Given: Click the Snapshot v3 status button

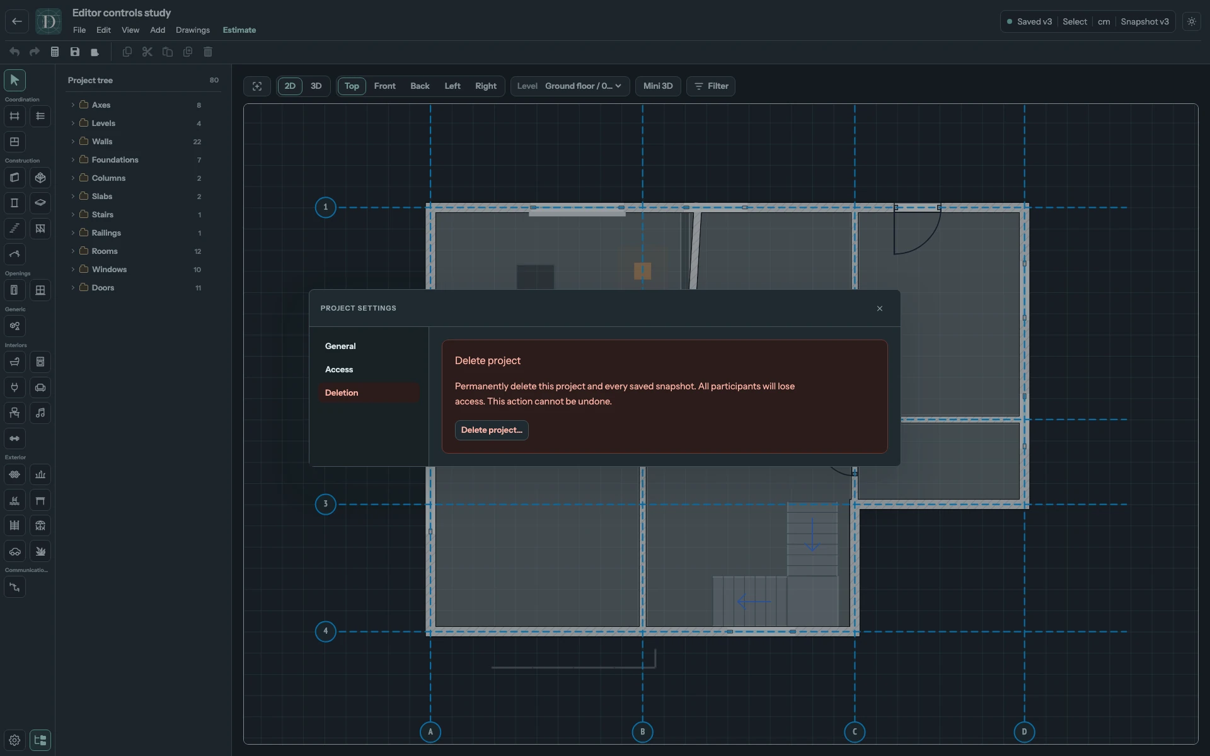Looking at the screenshot, I should point(1144,21).
